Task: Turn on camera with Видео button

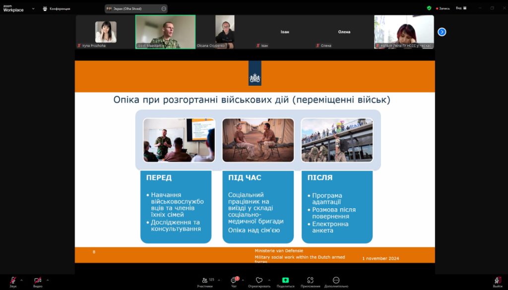Action: pos(38,281)
